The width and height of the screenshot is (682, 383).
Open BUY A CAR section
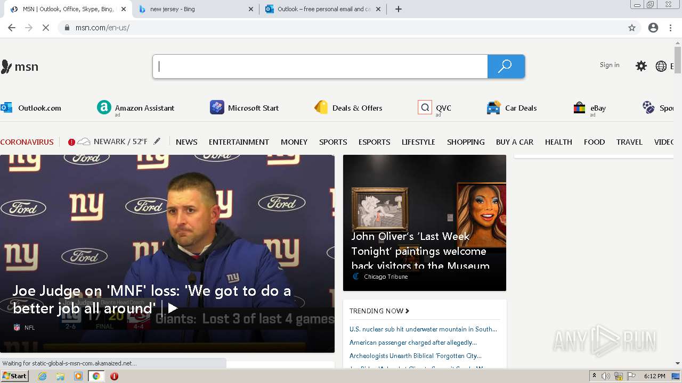pos(515,142)
